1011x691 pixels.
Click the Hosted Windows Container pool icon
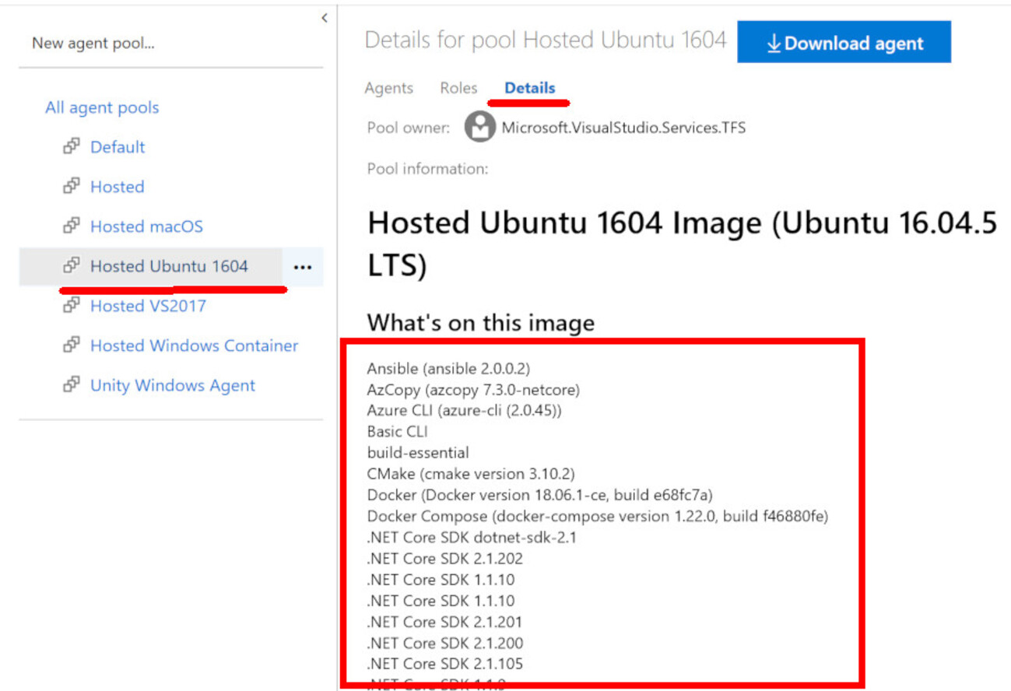[x=72, y=345]
